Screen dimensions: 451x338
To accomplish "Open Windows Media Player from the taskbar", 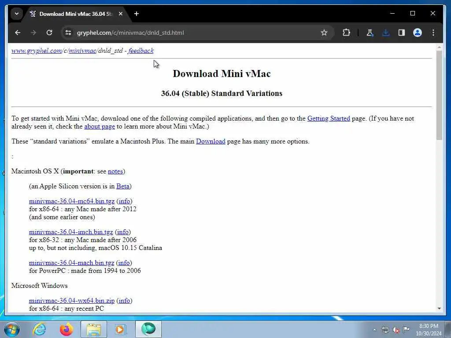I will tap(120, 329).
